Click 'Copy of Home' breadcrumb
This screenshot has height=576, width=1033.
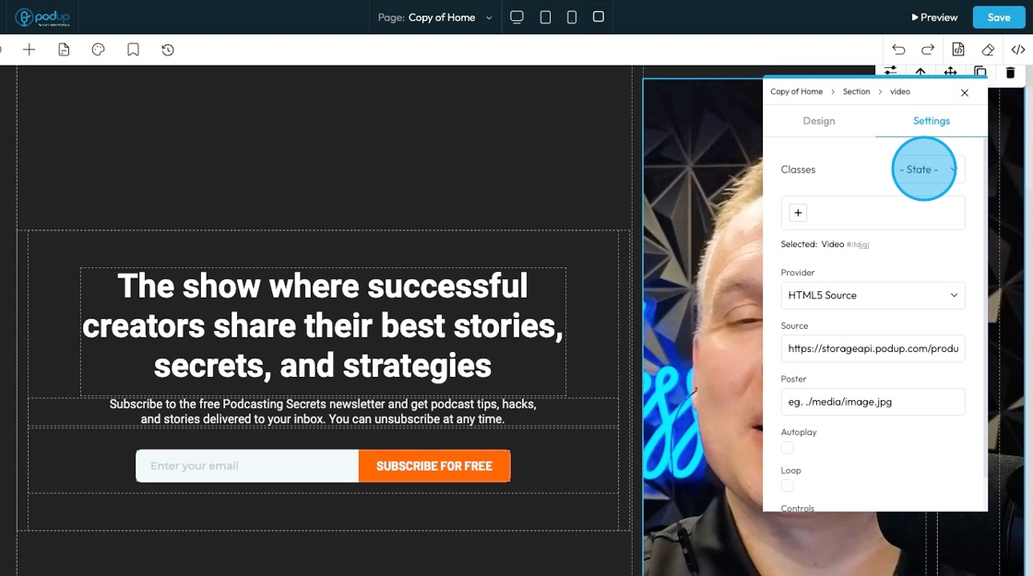click(x=797, y=91)
